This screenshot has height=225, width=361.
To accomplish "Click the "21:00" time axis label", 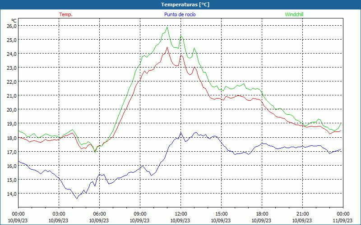I will click(302, 214).
